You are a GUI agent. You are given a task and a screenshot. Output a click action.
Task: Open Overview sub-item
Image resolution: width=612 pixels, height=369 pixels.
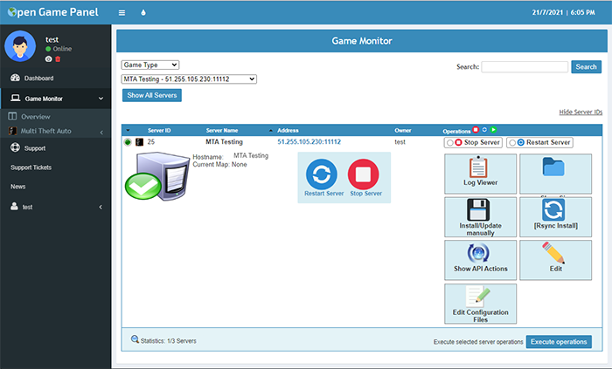pos(36,116)
